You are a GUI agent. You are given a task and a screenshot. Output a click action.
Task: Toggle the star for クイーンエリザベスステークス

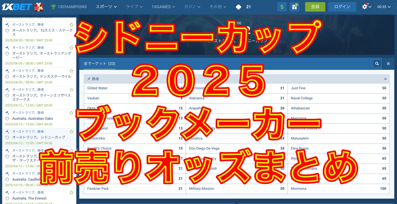pyautogui.click(x=71, y=90)
